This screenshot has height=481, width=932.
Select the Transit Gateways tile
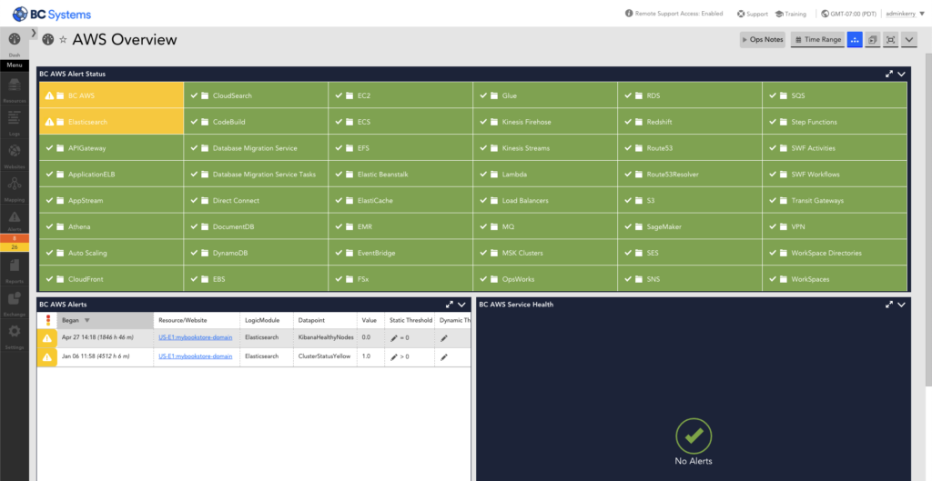pyautogui.click(x=835, y=201)
